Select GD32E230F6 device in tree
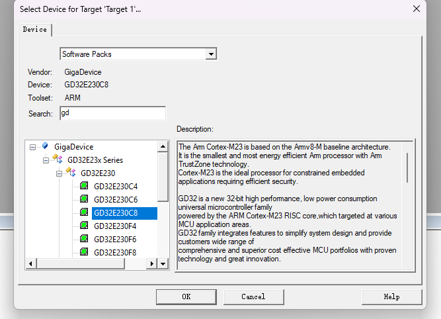The width and height of the screenshot is (441, 319). [x=115, y=240]
